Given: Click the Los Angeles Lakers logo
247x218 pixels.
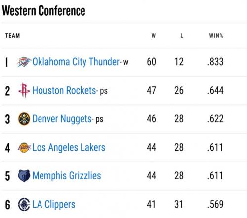Looking at the screenshot, I should 24,148.
